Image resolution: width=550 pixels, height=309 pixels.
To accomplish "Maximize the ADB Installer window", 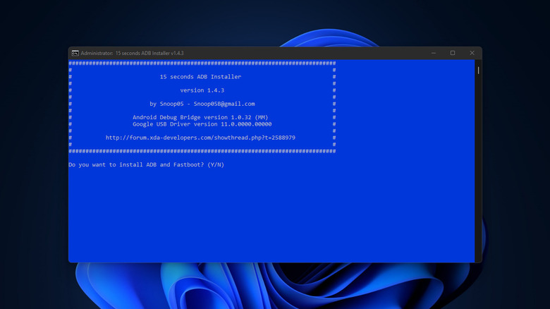I will [x=453, y=53].
